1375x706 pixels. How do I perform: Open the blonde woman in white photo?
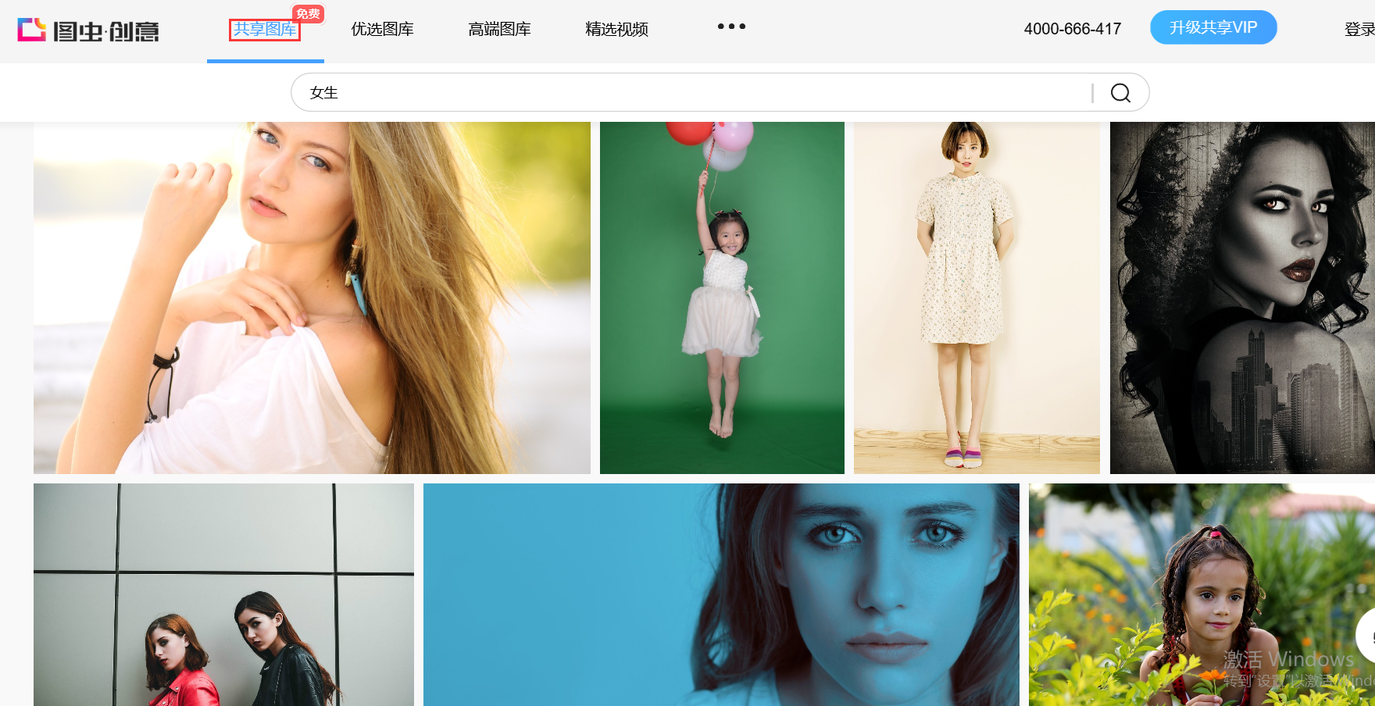point(312,298)
